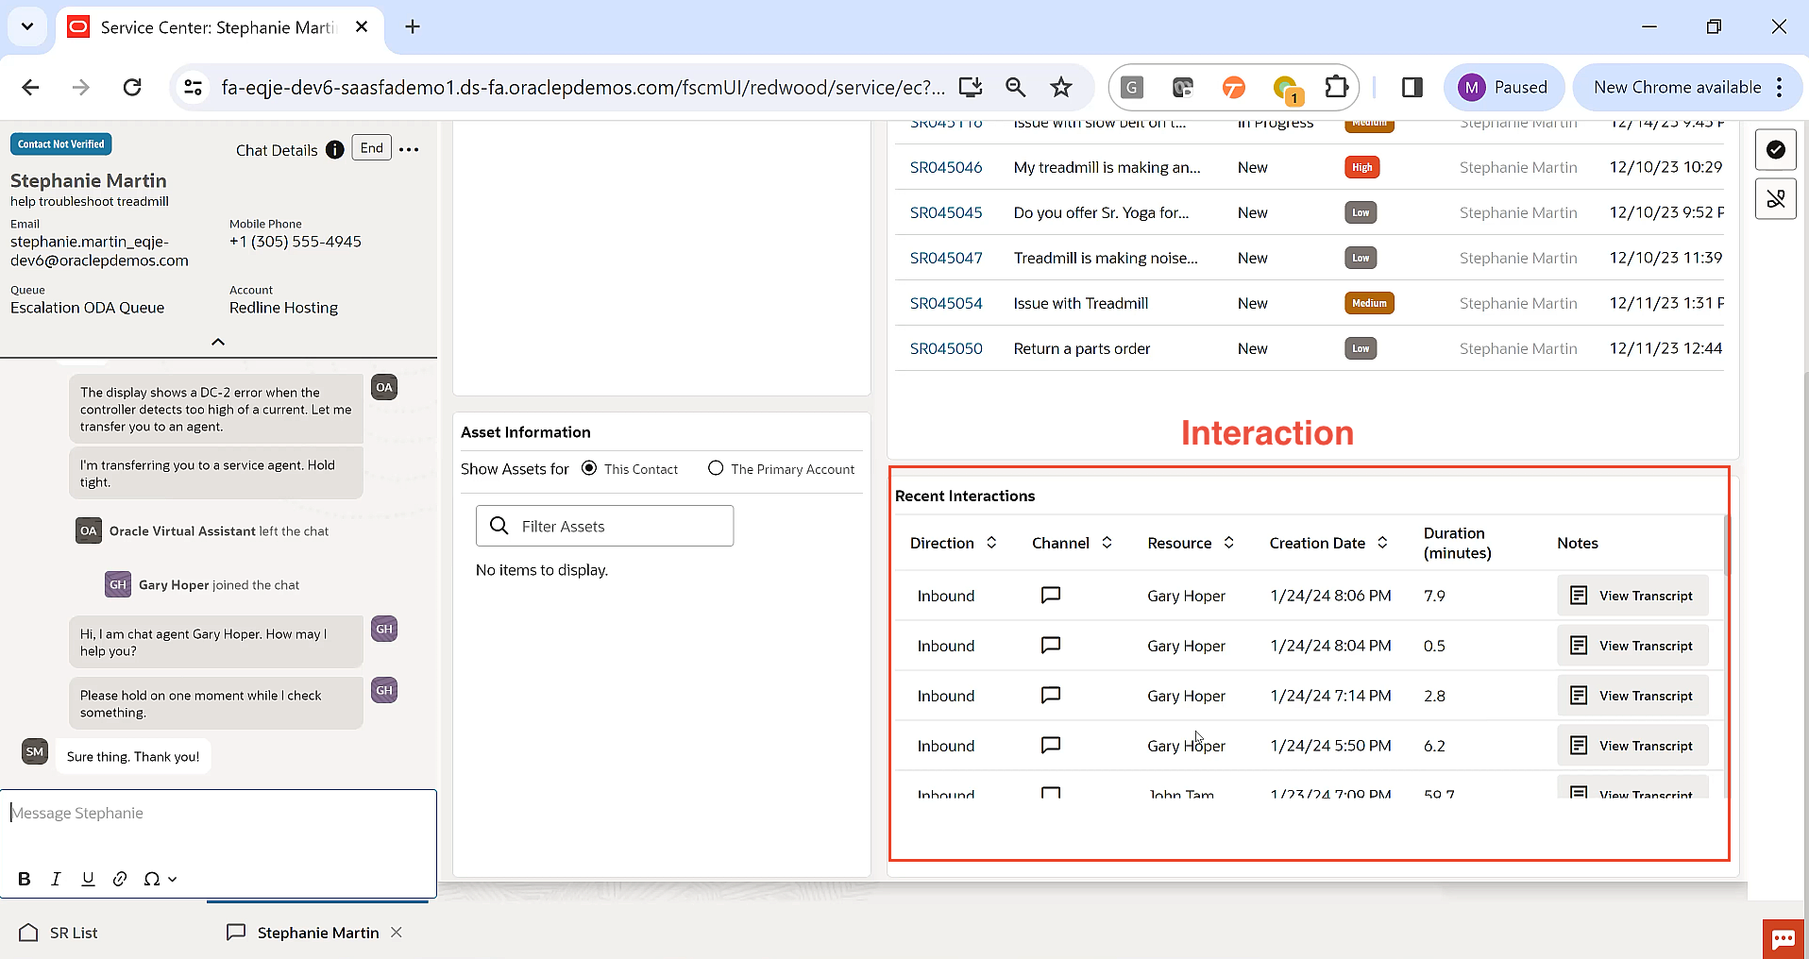Click End to finish the chat
Image resolution: width=1809 pixels, height=959 pixels.
coord(371,147)
